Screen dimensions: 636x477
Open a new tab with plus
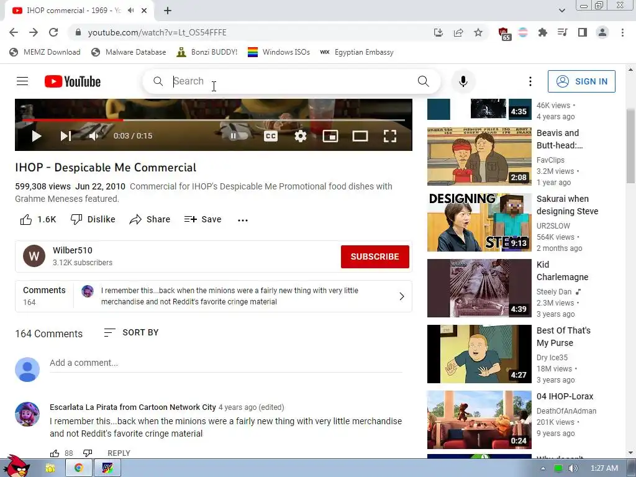click(x=168, y=11)
